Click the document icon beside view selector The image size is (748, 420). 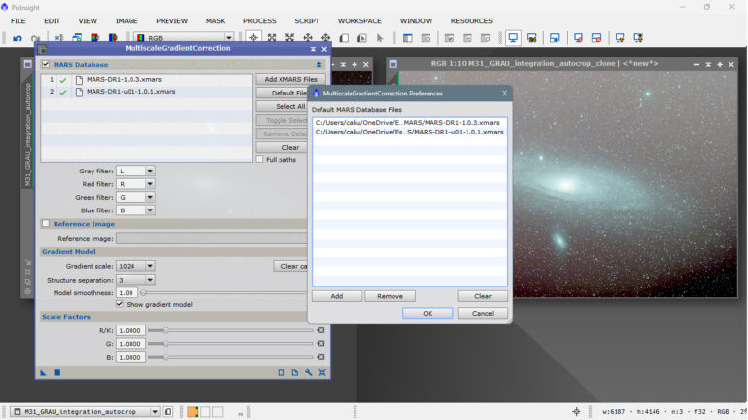pos(168,411)
